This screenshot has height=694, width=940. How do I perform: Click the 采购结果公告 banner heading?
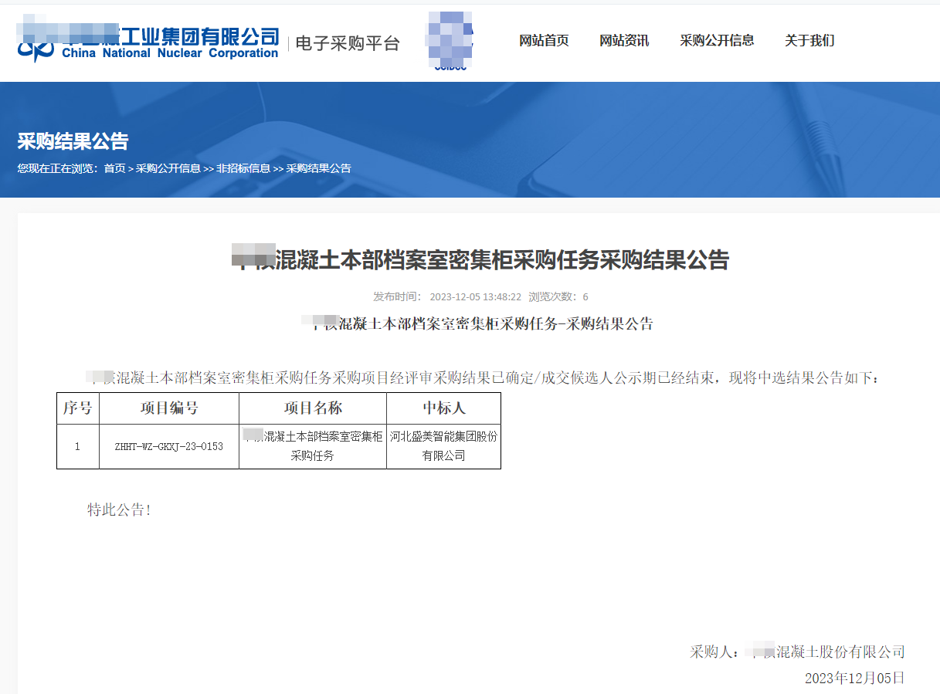73,141
